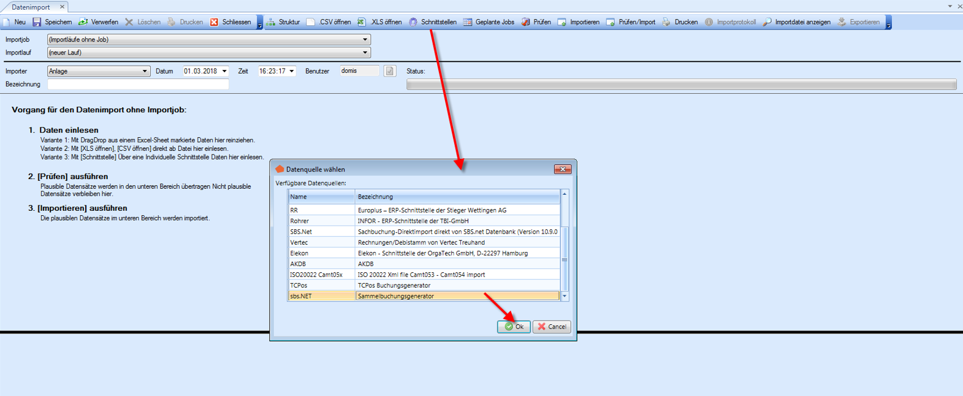
Task: Confirm the dialog with Ok
Action: click(x=514, y=327)
